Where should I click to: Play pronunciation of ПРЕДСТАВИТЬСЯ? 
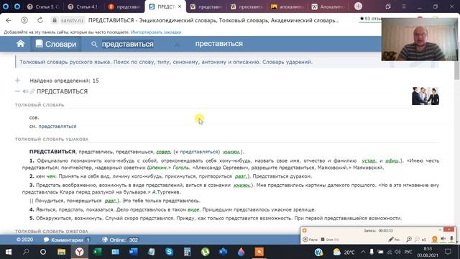coord(26,91)
